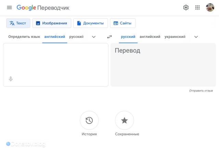Select русский as source language
The image size is (219, 153).
point(76,37)
